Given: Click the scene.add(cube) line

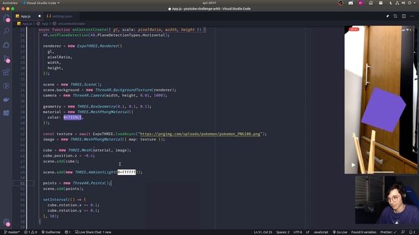Looking at the screenshot, I should tap(61, 161).
